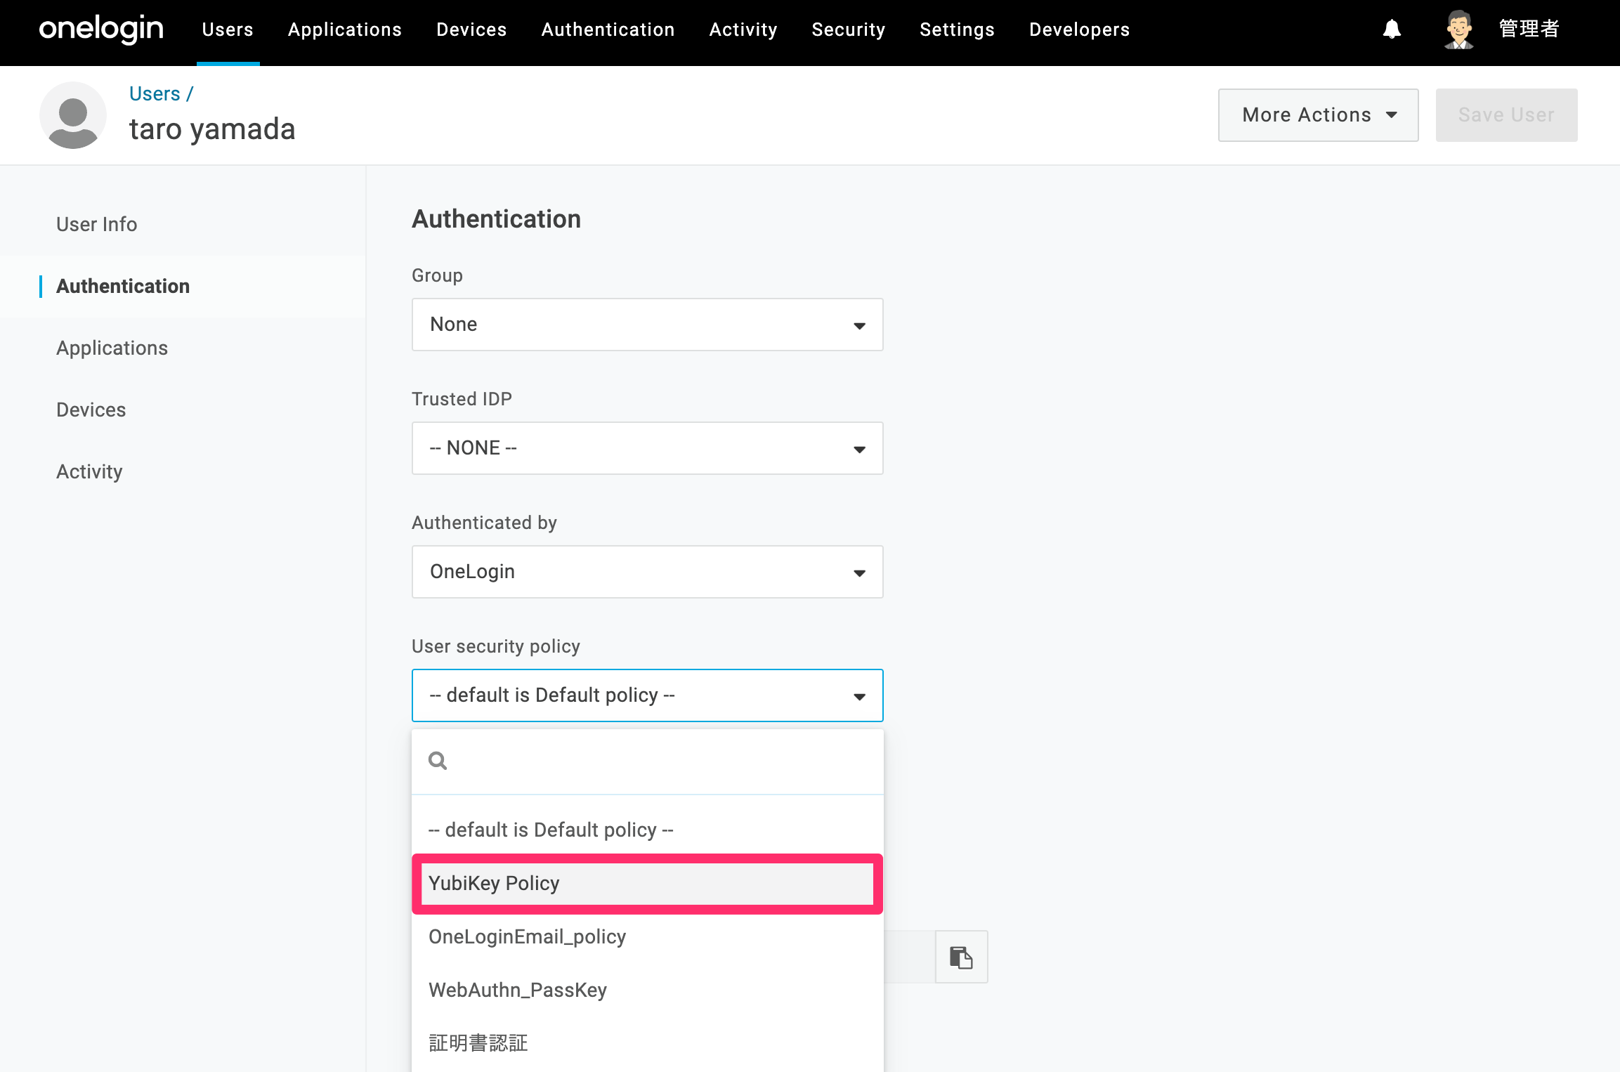The width and height of the screenshot is (1620, 1072).
Task: Click the OneLogin logo
Action: coord(101,30)
